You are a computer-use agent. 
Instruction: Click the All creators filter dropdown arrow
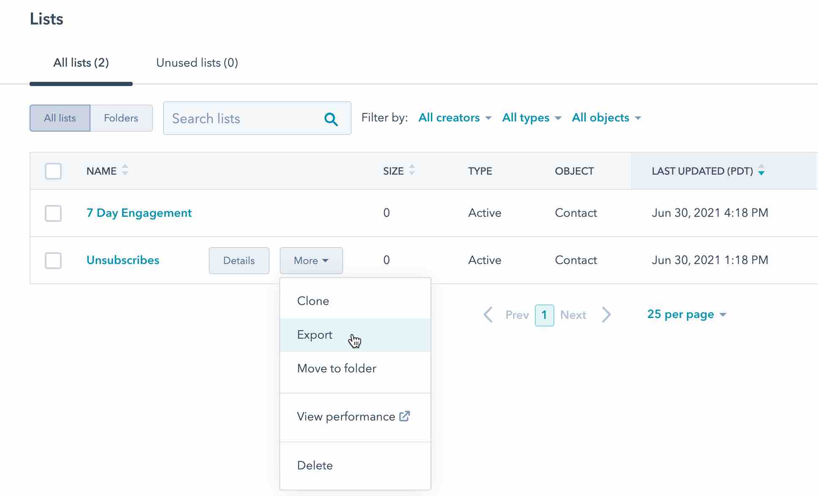(x=490, y=117)
